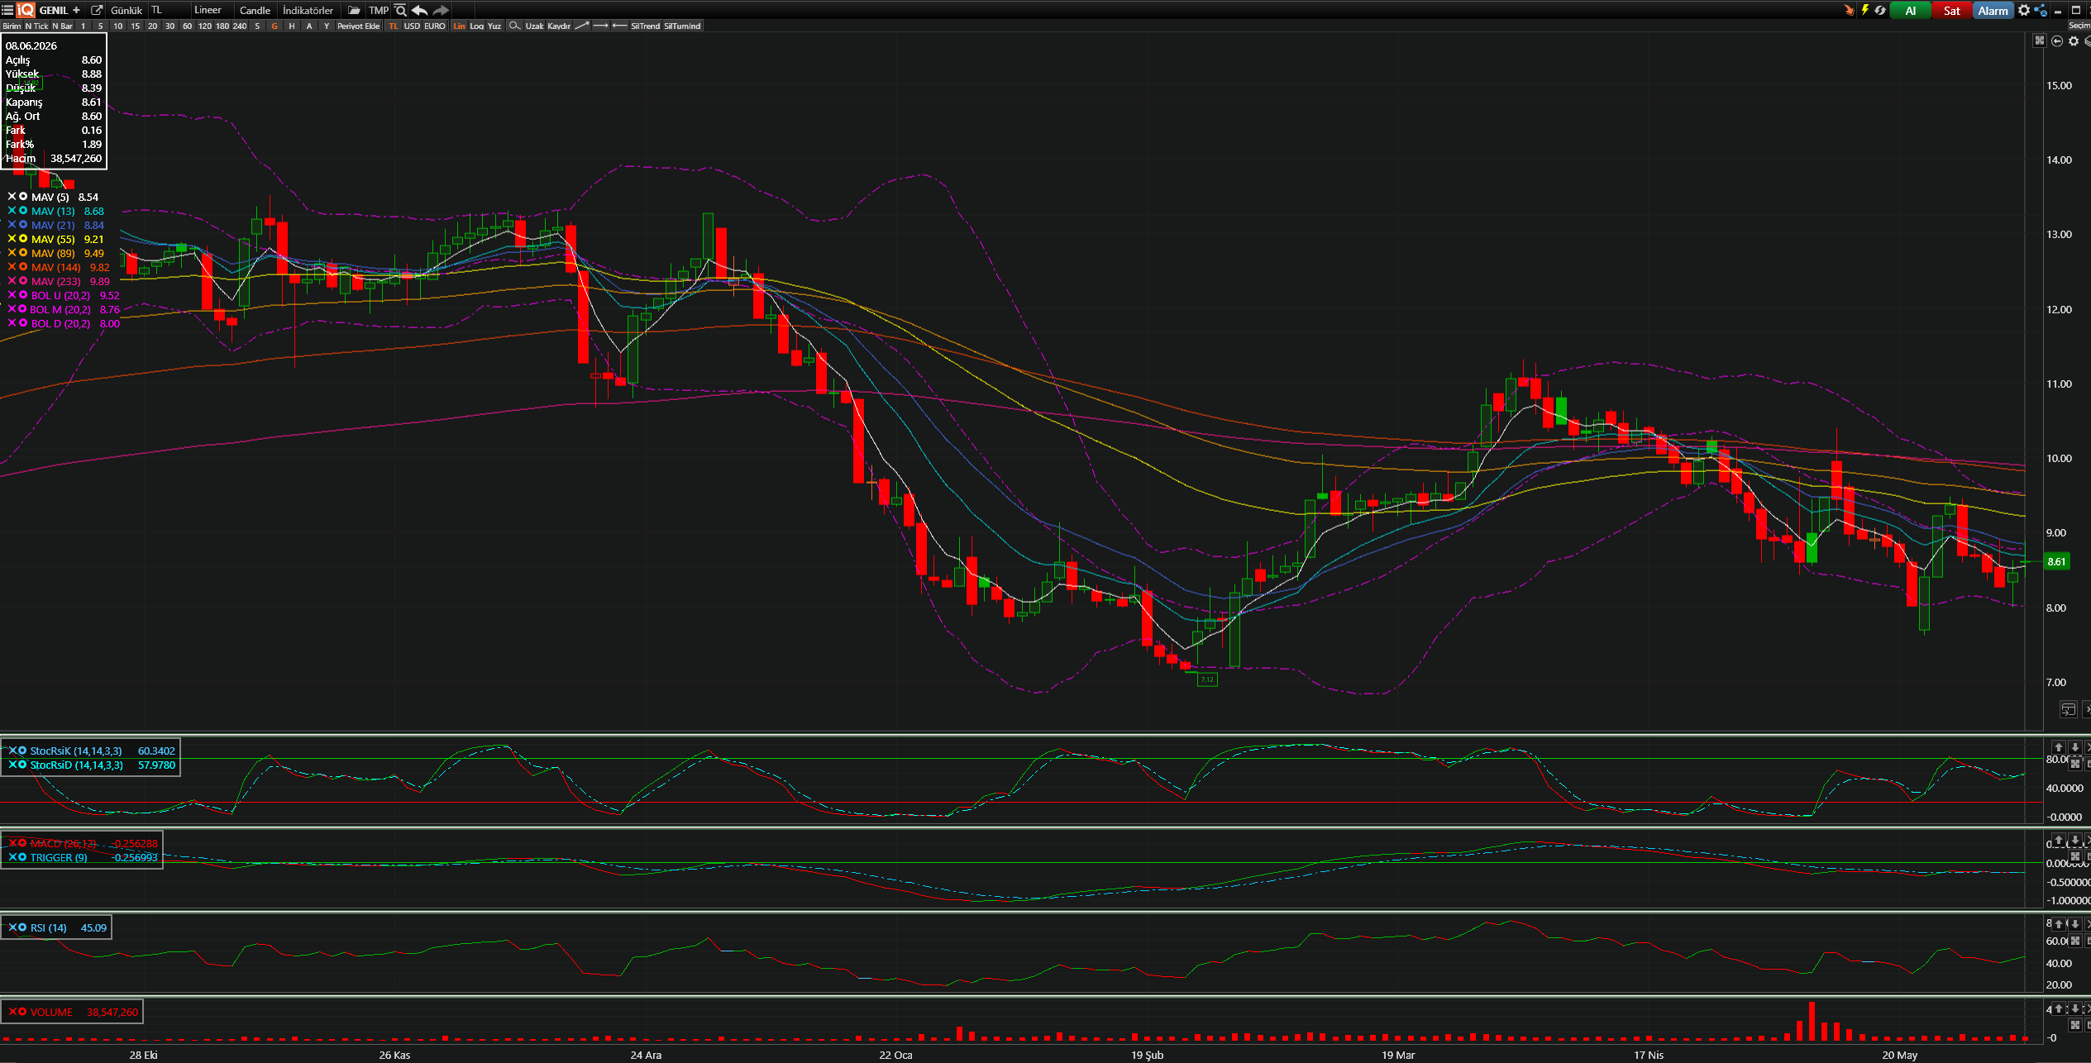This screenshot has width=2091, height=1063.
Task: Move MACD panel down
Action: [2074, 840]
